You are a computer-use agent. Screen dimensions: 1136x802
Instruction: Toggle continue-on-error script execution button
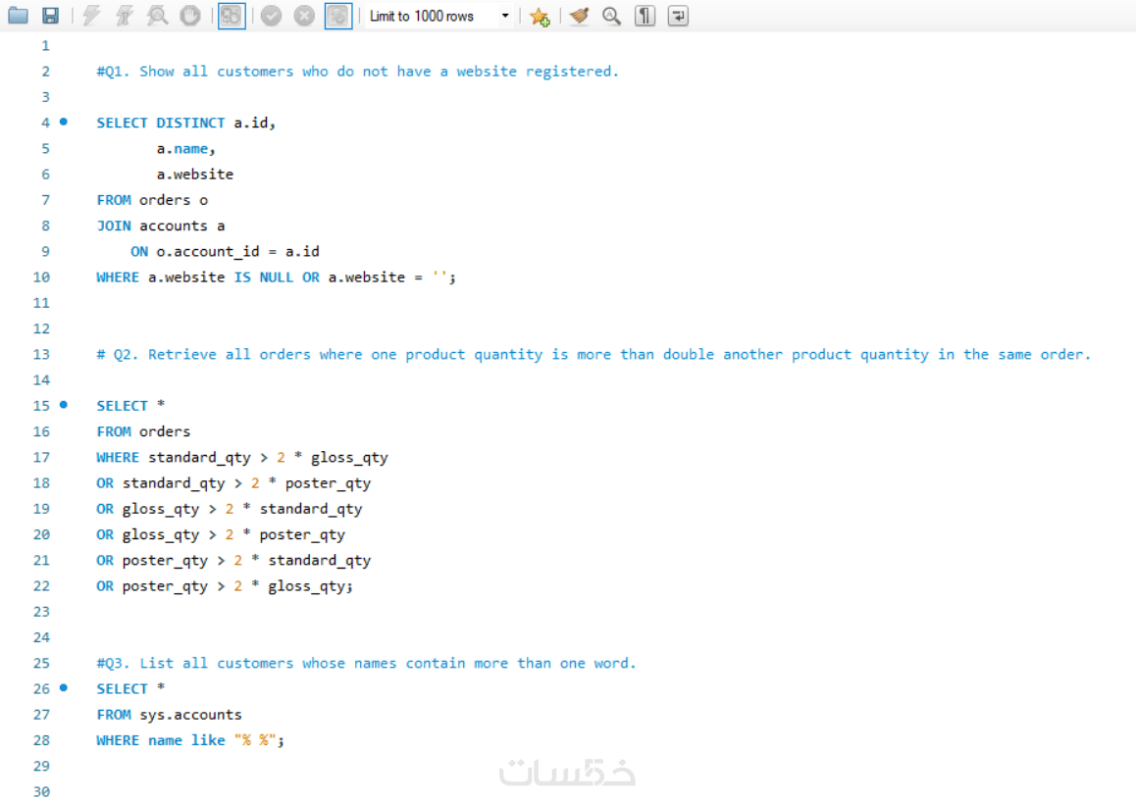pos(232,16)
